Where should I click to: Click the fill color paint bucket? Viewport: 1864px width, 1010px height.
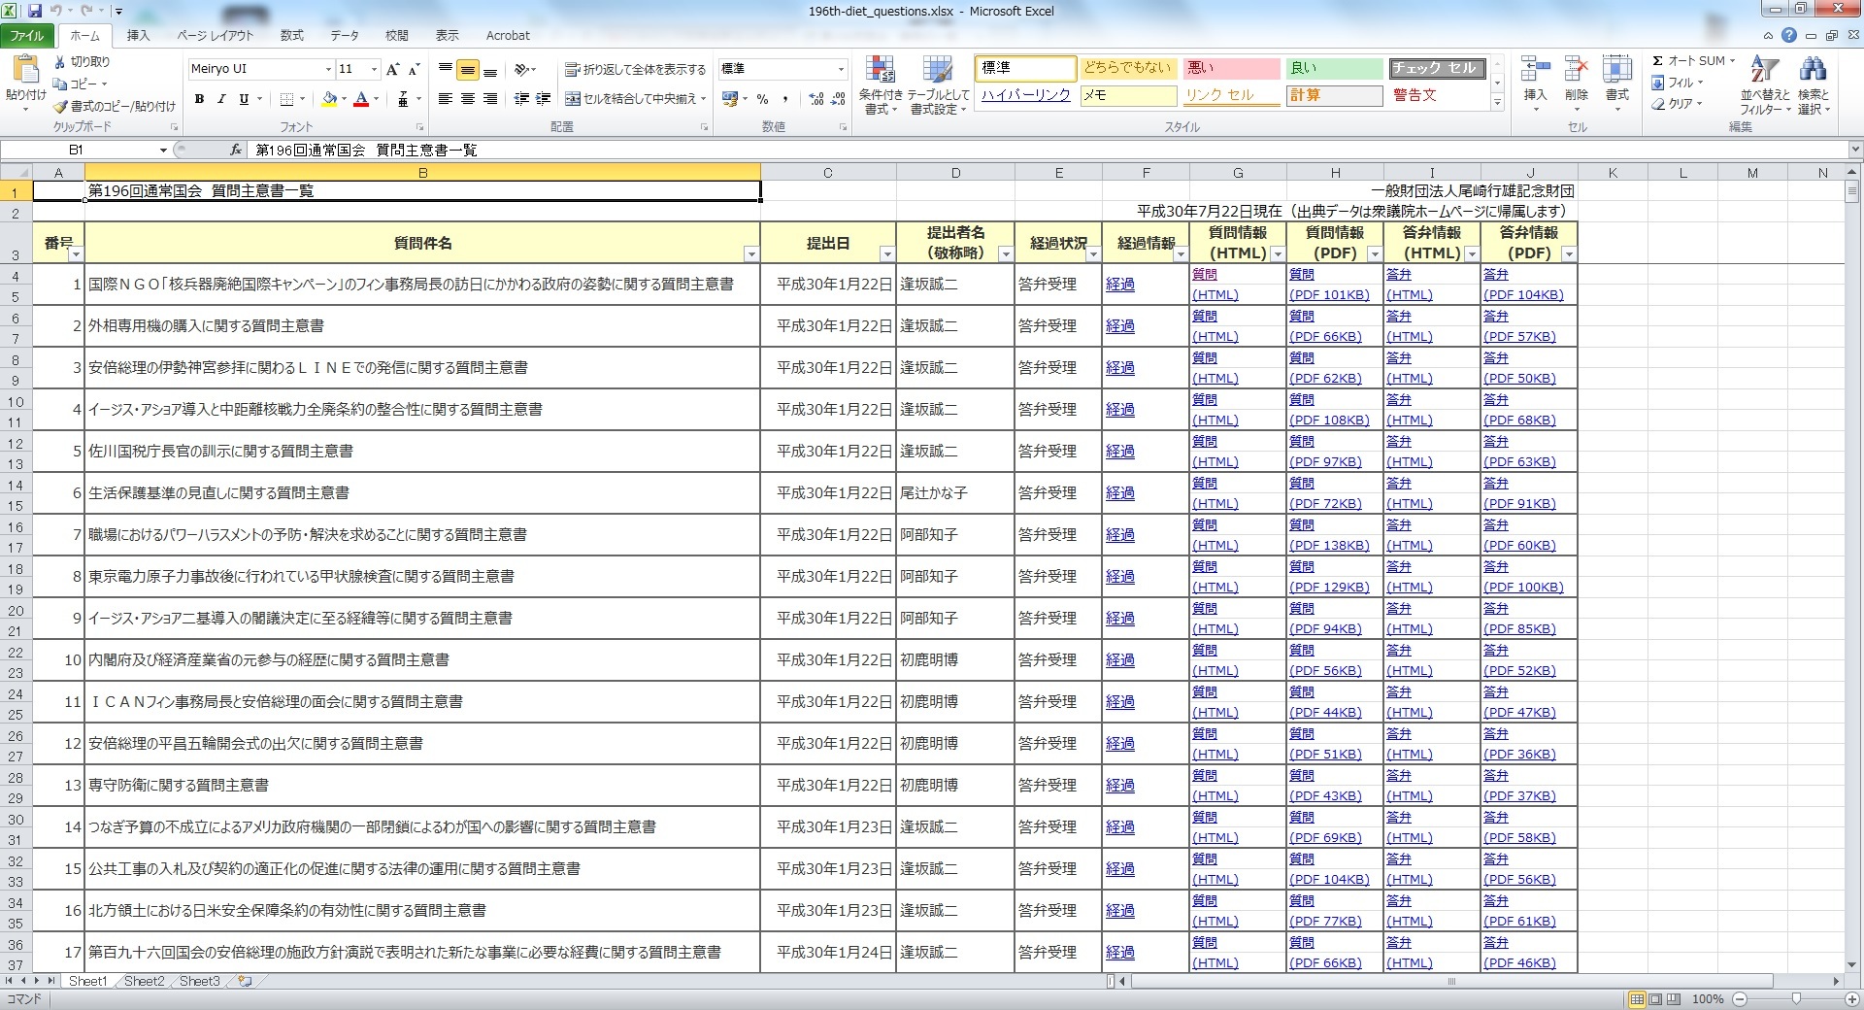coord(329,99)
